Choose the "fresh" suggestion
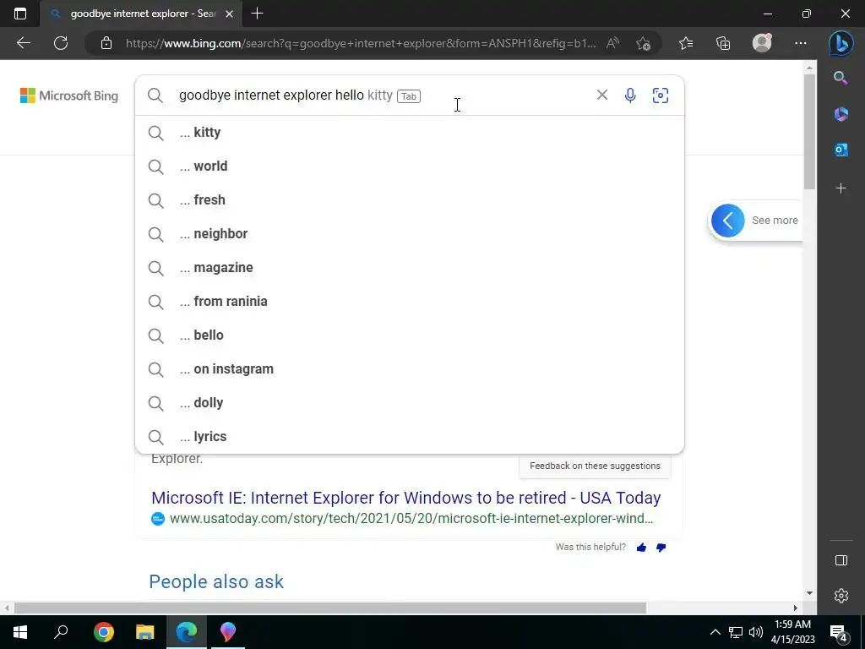The width and height of the screenshot is (865, 649). point(410,199)
